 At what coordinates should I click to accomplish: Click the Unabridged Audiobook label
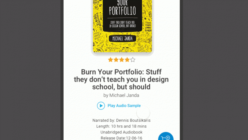(x=121, y=132)
